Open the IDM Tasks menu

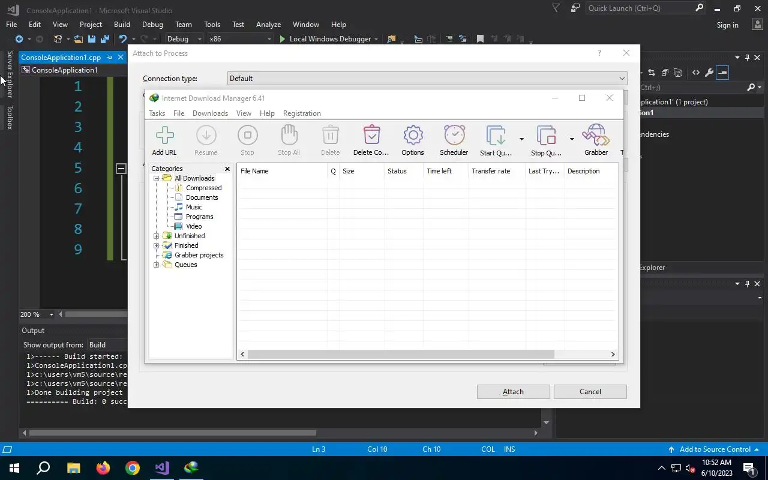[157, 113]
